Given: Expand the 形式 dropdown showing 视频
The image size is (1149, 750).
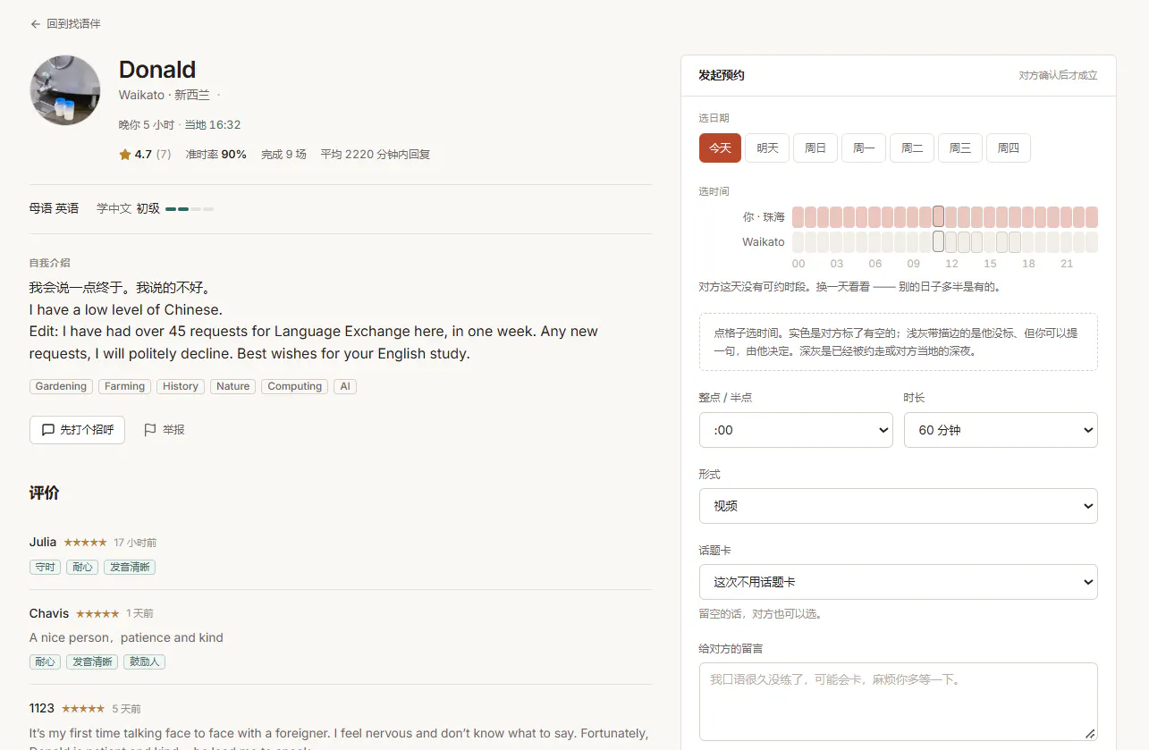Looking at the screenshot, I should (x=899, y=506).
